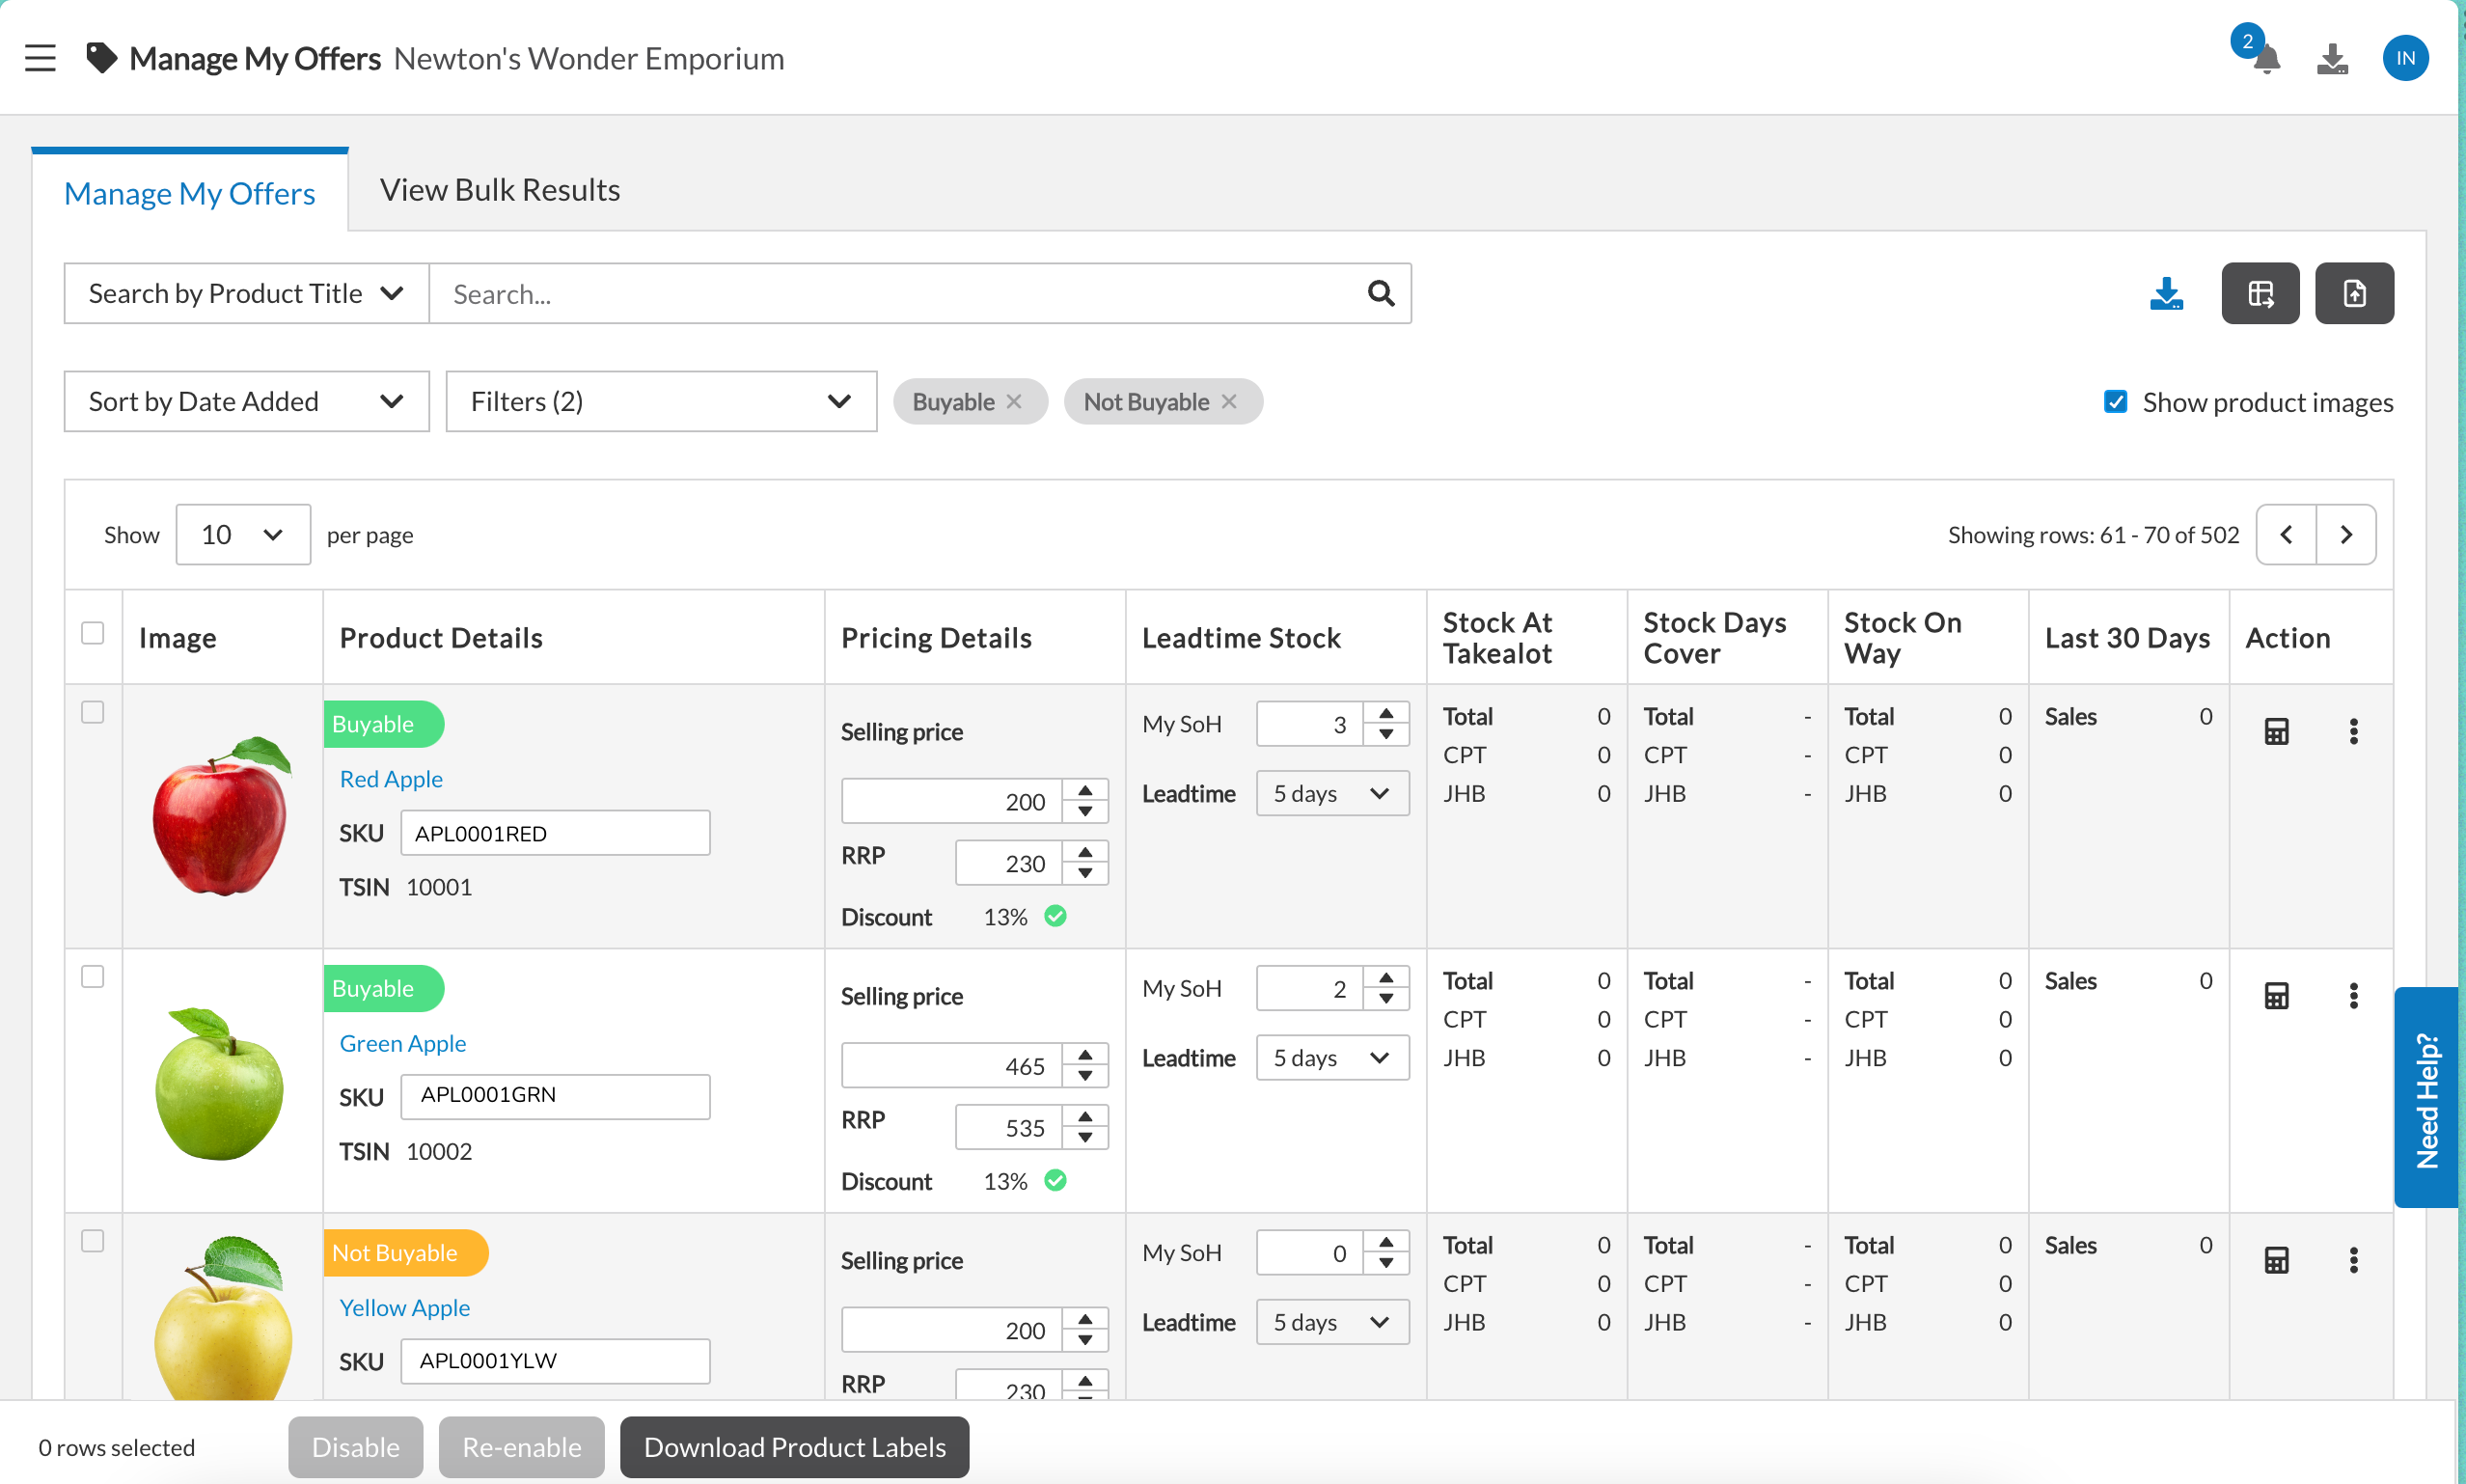The image size is (2466, 1484).
Task: Tick the select-all header checkbox
Action: (x=93, y=633)
